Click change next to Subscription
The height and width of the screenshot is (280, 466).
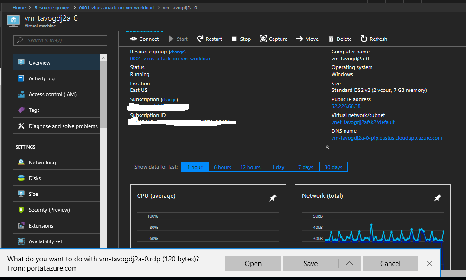[x=169, y=100]
